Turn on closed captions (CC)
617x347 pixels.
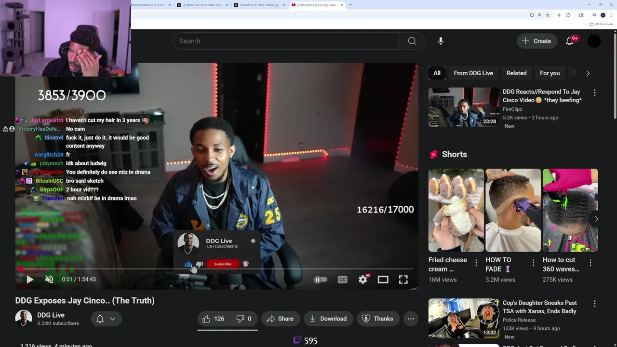point(342,280)
